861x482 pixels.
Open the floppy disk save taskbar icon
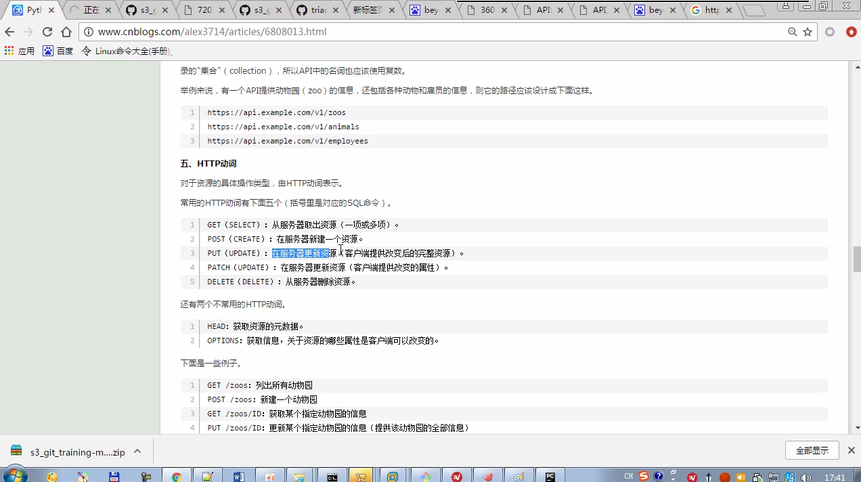(114, 477)
